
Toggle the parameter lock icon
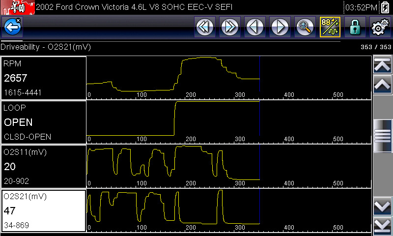(x=355, y=28)
